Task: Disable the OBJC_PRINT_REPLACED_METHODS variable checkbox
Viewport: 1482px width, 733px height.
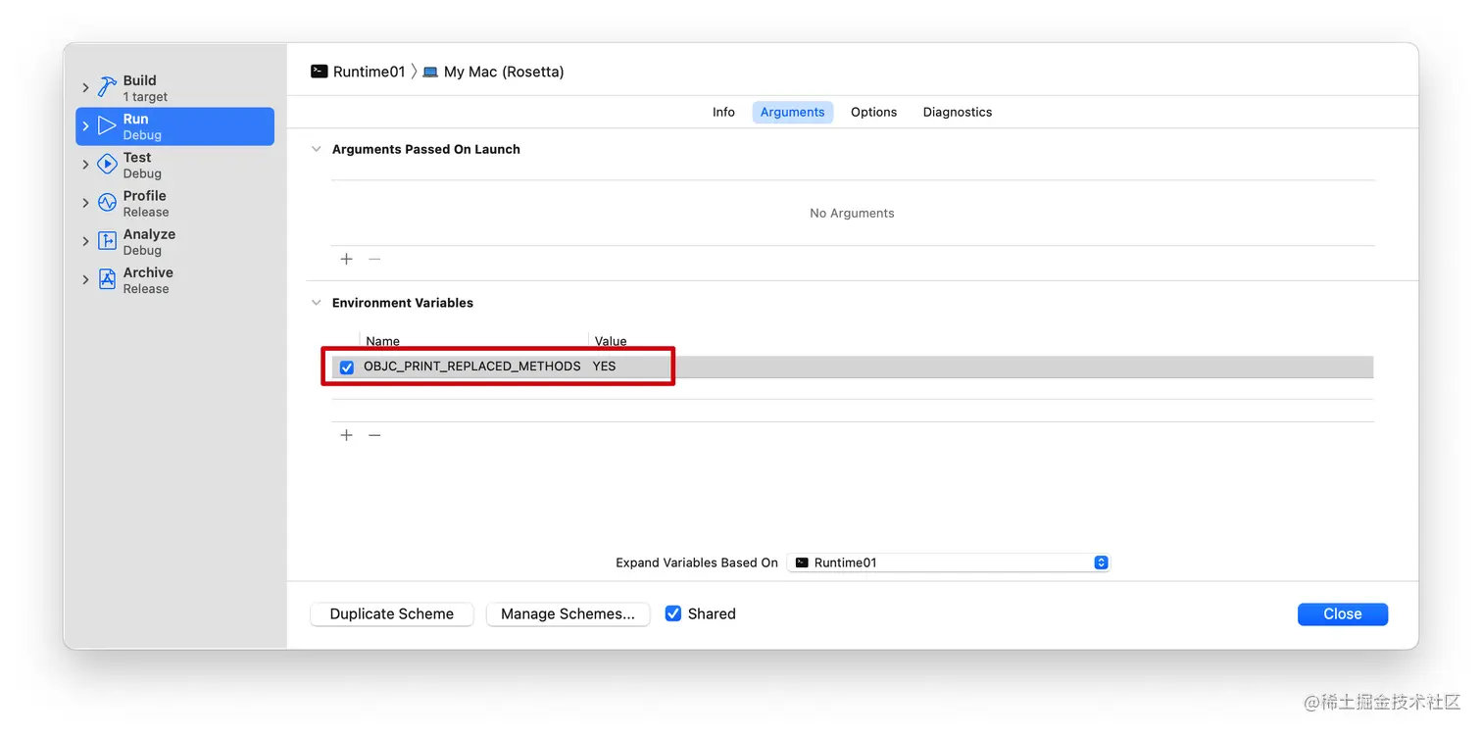Action: pos(347,367)
